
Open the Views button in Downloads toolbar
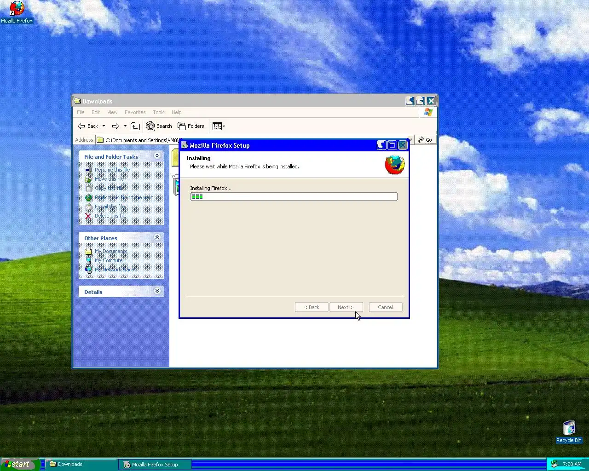click(219, 126)
